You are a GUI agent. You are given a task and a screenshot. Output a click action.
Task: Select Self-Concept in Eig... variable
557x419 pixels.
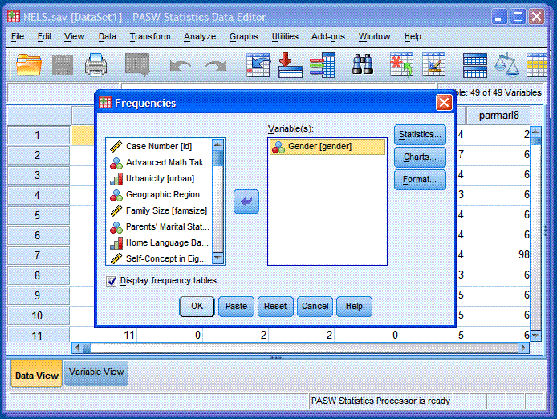point(159,258)
